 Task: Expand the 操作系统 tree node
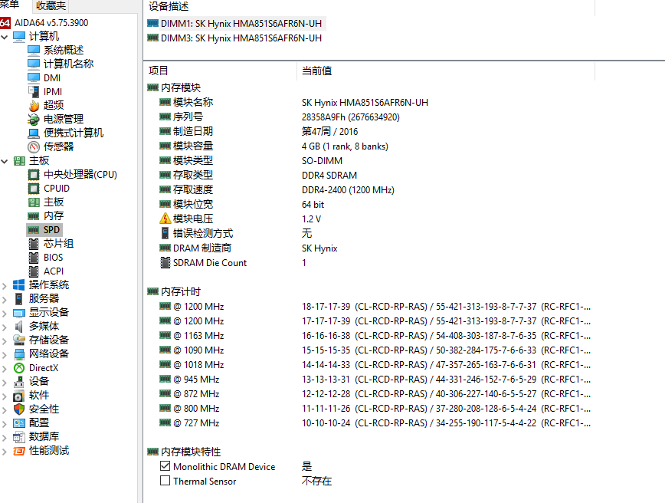(x=5, y=286)
